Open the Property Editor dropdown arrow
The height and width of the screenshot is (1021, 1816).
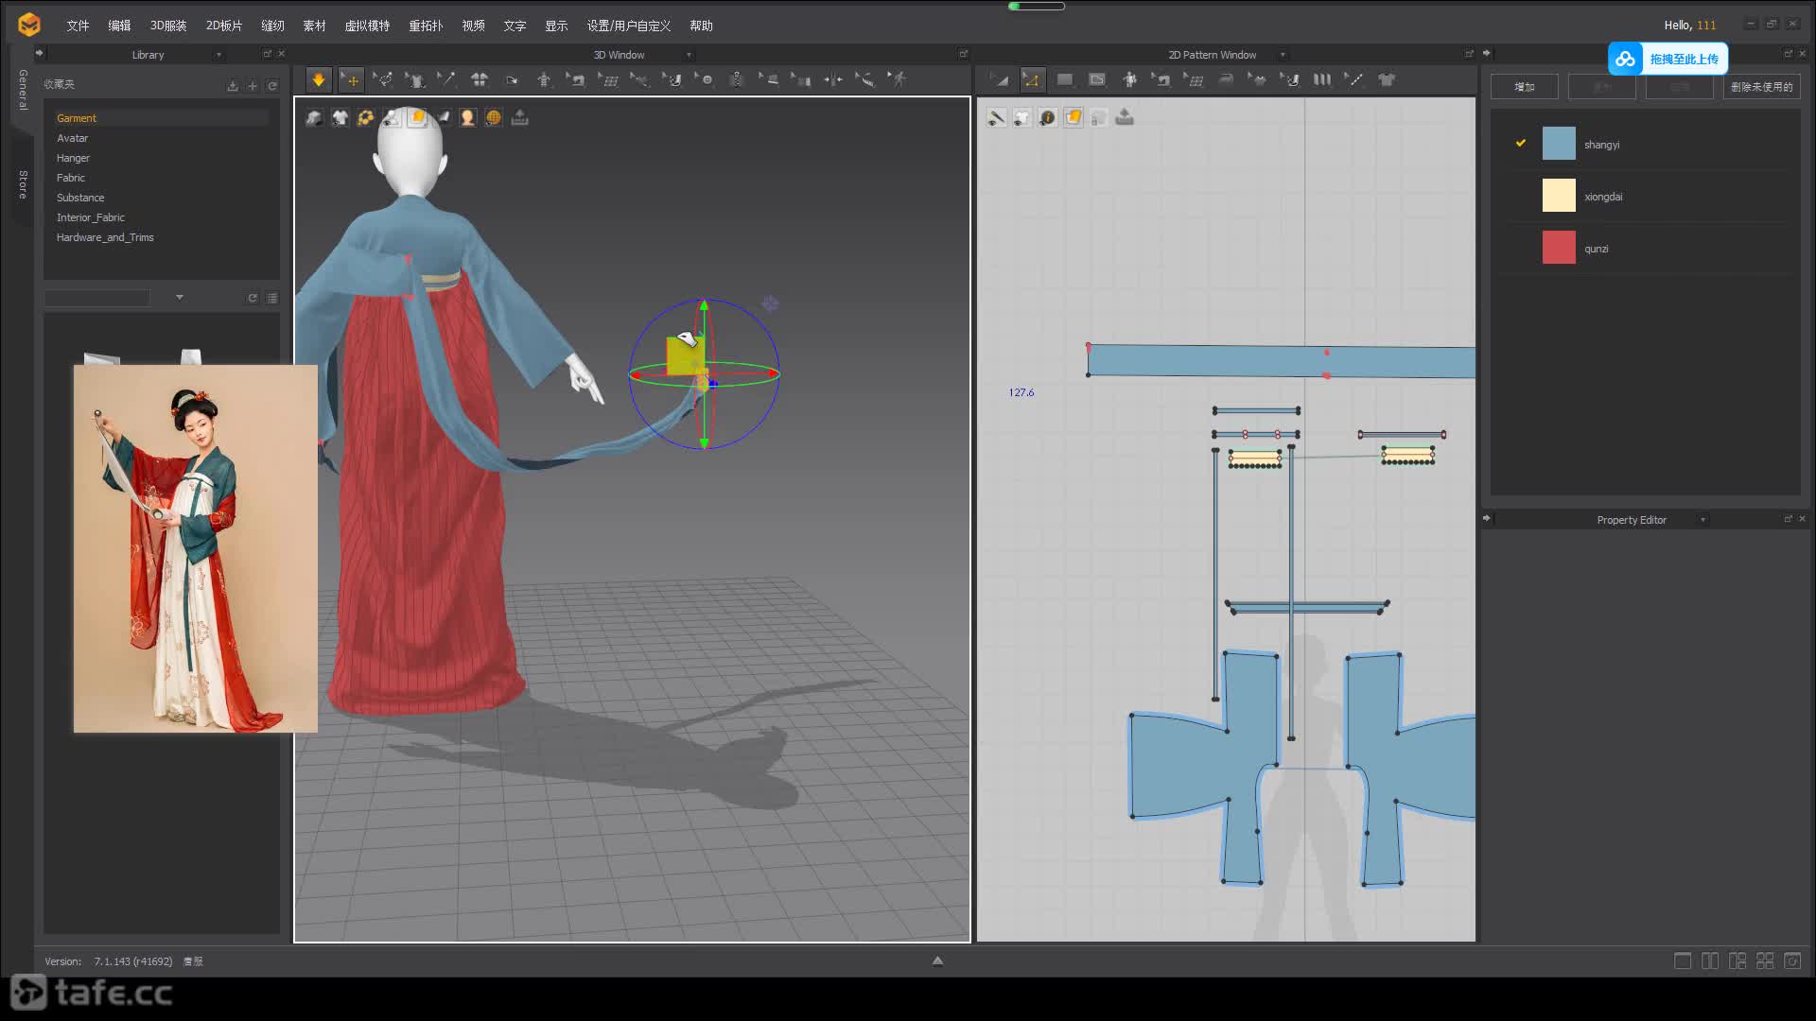(x=1702, y=520)
